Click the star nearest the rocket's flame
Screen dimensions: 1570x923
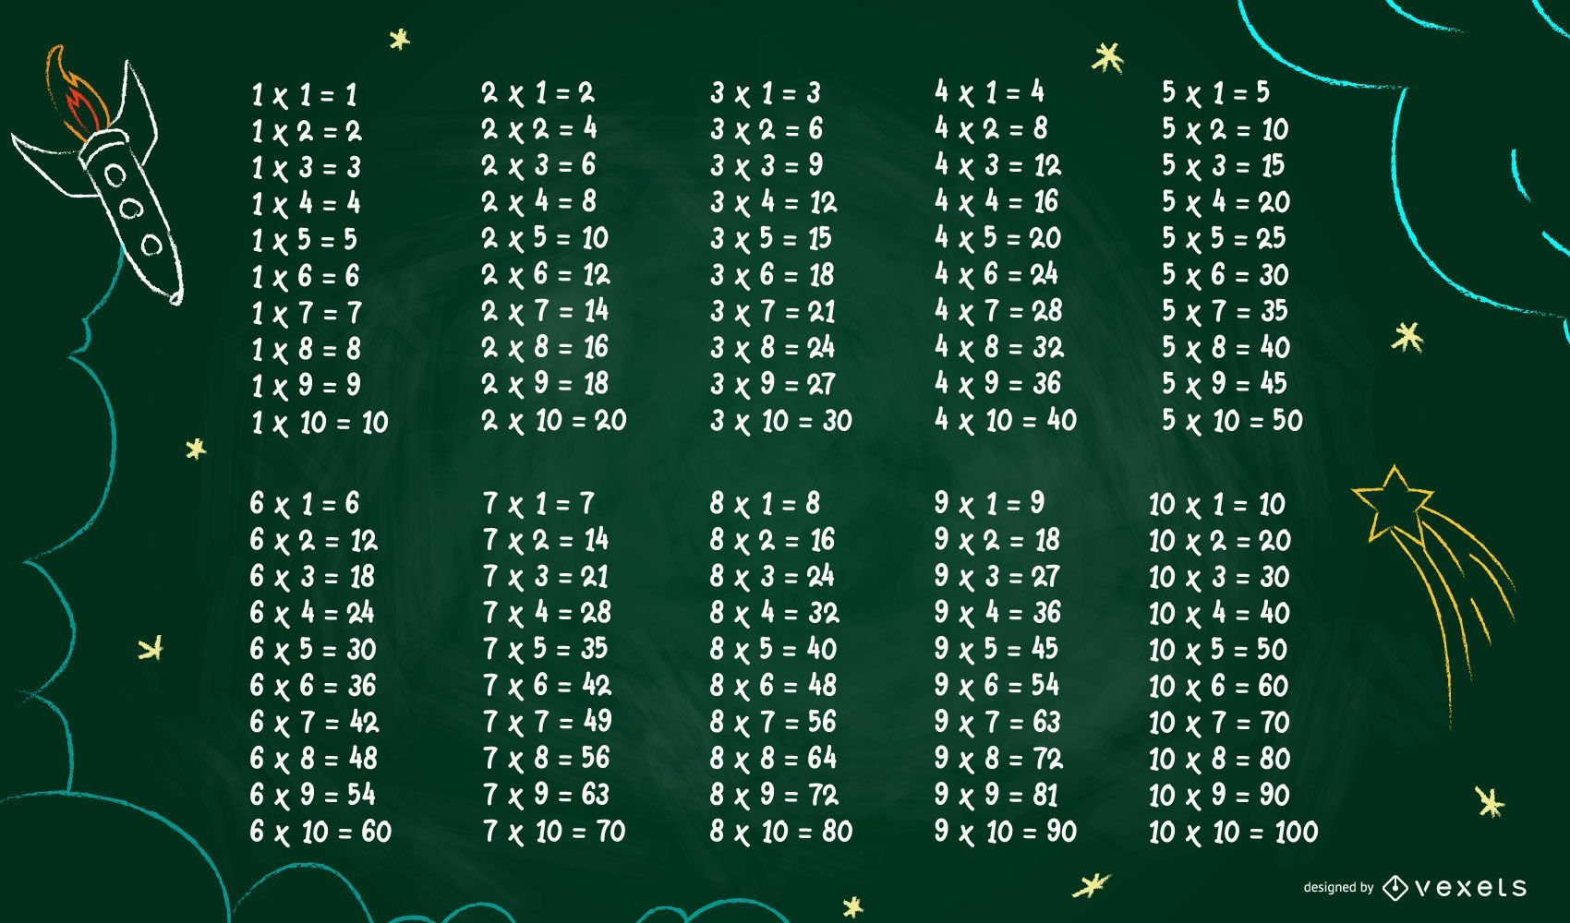399,39
